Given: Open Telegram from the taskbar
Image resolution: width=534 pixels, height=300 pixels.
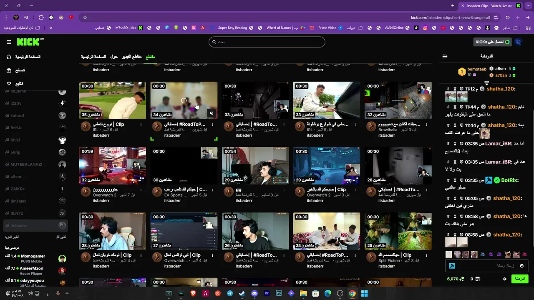Looking at the screenshot, I should [230, 293].
